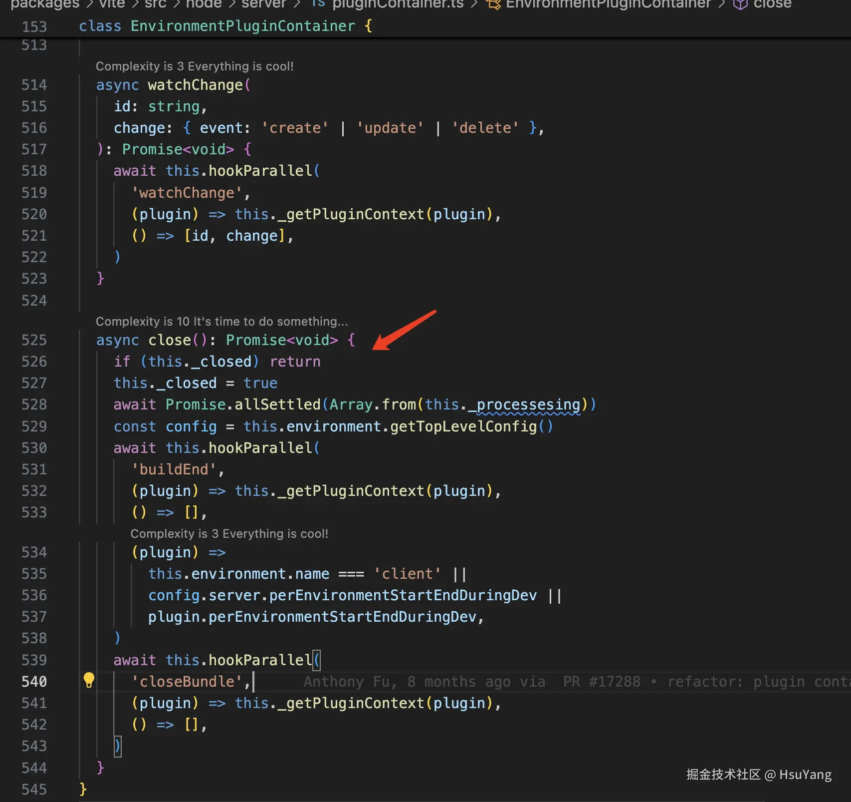Jump to the sticky class EnvironmentPluginContainer line
851x802 pixels.
tap(225, 26)
